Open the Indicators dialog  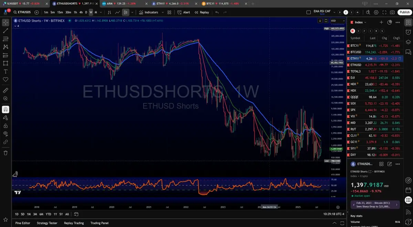(149, 12)
